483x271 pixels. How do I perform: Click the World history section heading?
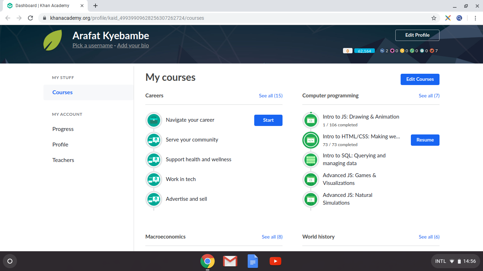click(319, 237)
